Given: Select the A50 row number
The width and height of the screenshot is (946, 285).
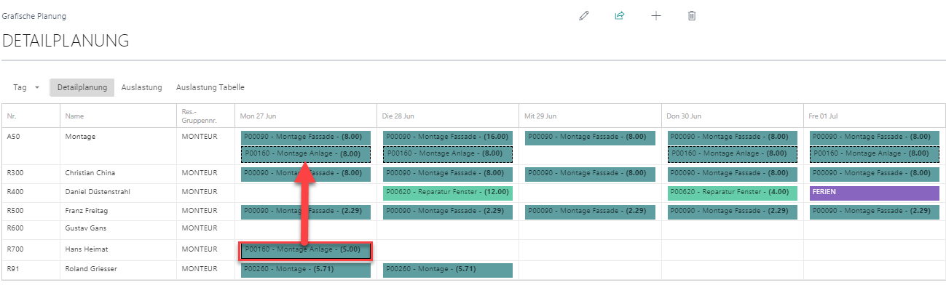Looking at the screenshot, I should point(12,136).
